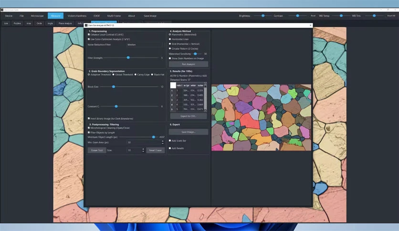Increase eraser Size with up arrow

coord(143,149)
